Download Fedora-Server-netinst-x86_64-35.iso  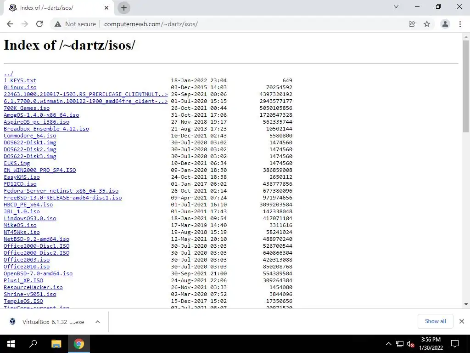[61, 191]
